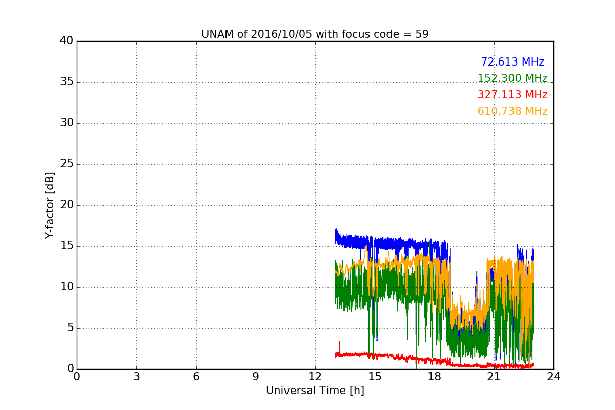Screen dimensions: 615x410
Task: Click the Universal Time [h] axis label
Action: (315, 391)
